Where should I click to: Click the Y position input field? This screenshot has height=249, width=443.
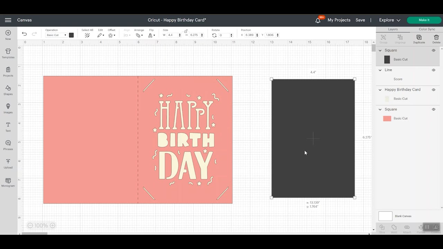pos(270,35)
